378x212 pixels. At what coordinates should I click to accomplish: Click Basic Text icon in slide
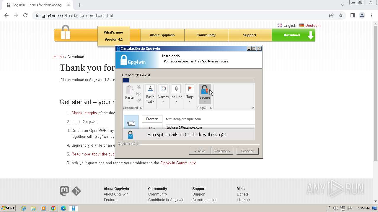click(150, 89)
